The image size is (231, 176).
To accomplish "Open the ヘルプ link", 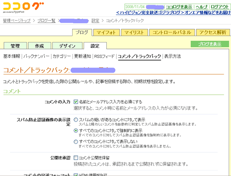I will point(201,7).
